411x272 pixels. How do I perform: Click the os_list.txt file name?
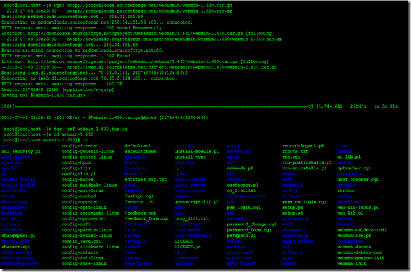click(x=241, y=190)
